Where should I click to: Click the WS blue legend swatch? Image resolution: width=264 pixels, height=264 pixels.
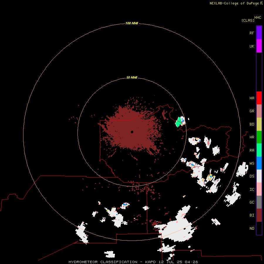pyautogui.click(x=259, y=163)
